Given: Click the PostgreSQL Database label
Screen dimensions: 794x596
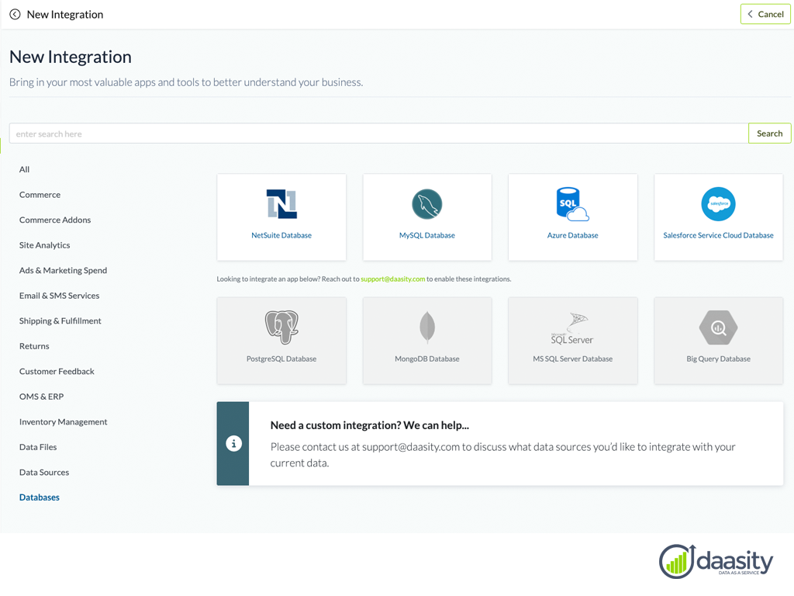Looking at the screenshot, I should pyautogui.click(x=281, y=359).
